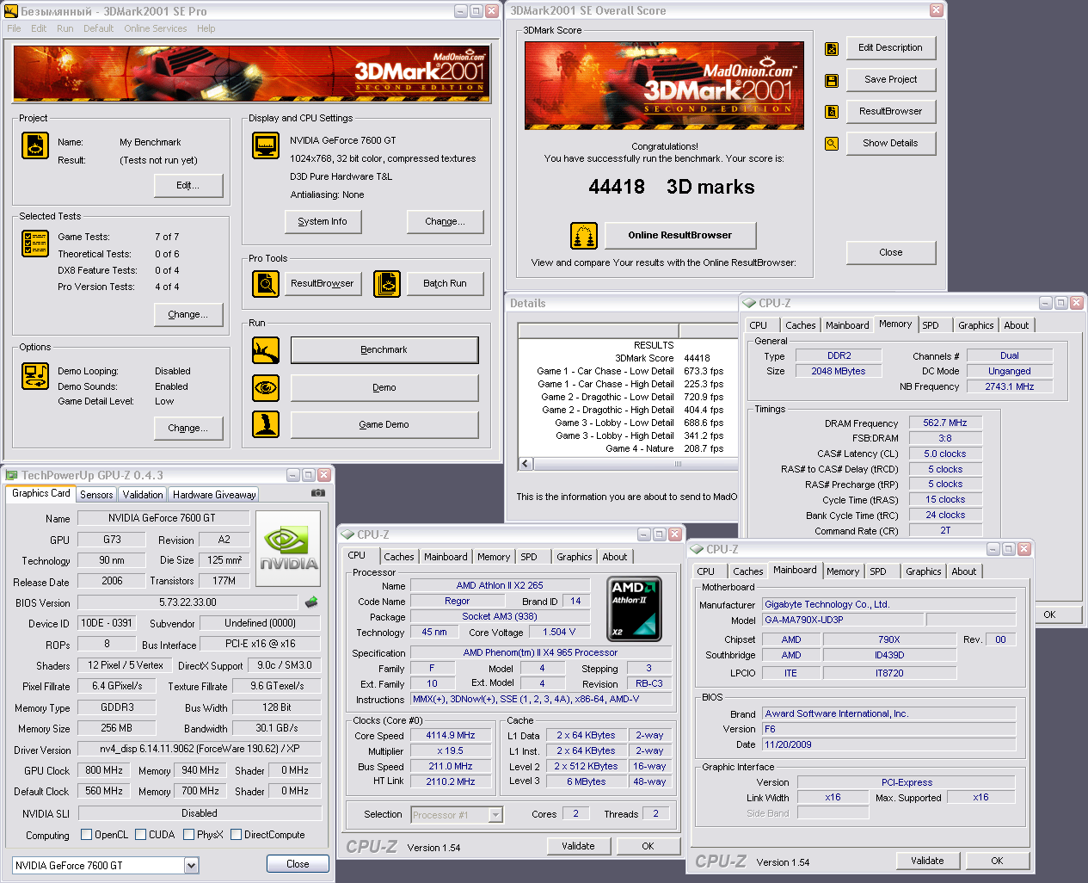Click the ResultBrowser magnifier icon in Pro Tools
The image size is (1088, 883).
pos(266,283)
